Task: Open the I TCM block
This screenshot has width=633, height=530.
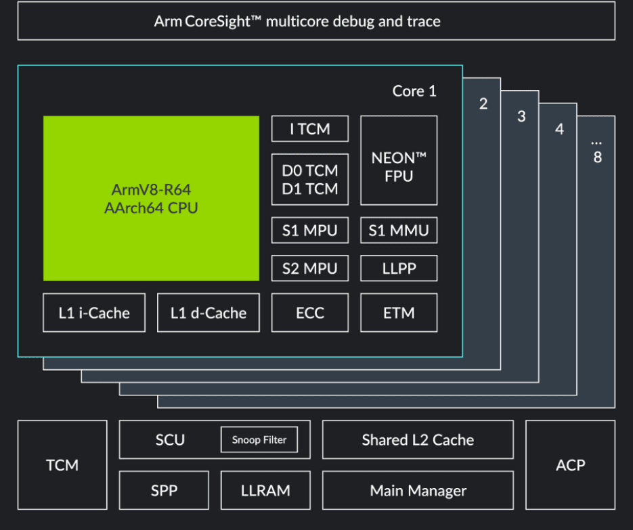Action: 309,128
